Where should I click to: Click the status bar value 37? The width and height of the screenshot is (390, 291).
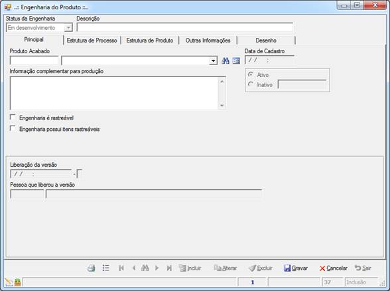point(332,282)
